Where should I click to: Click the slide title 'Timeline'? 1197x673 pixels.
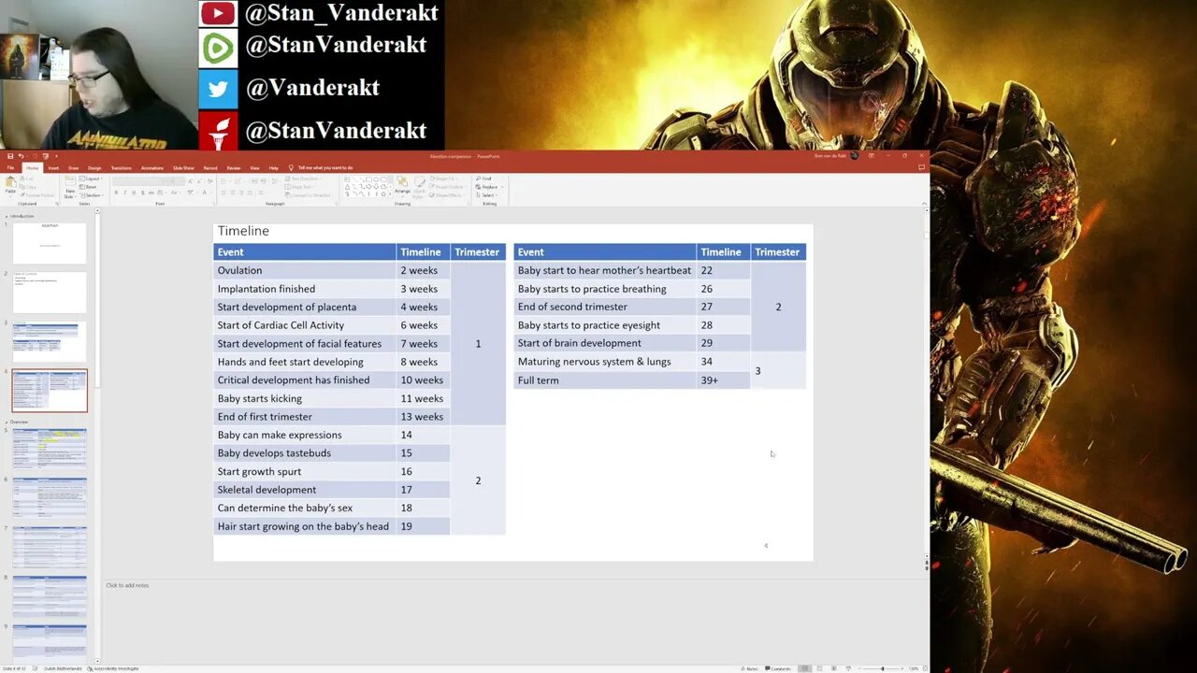click(x=243, y=231)
